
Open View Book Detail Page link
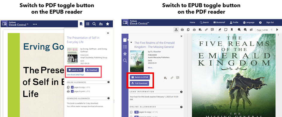click(x=75, y=74)
